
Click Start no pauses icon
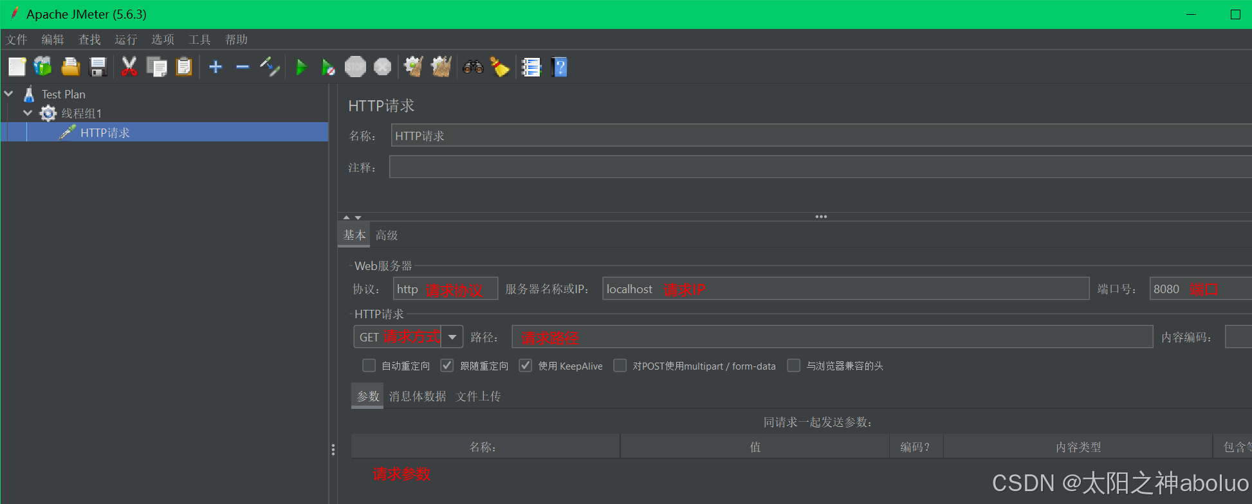coord(328,67)
